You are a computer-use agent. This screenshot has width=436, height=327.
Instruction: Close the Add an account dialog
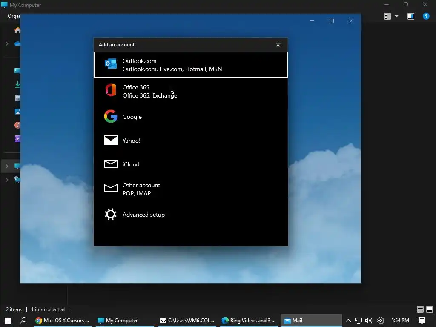pyautogui.click(x=278, y=45)
